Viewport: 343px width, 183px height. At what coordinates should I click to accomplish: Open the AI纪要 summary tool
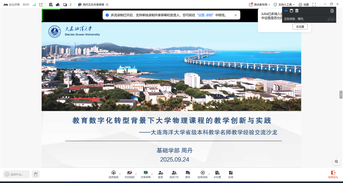pos(217,174)
